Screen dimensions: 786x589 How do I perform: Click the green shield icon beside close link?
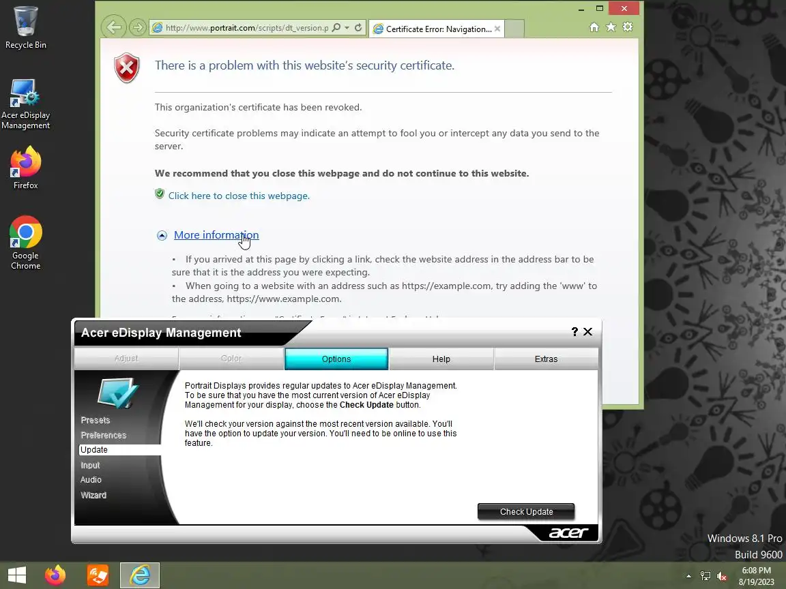pyautogui.click(x=160, y=194)
